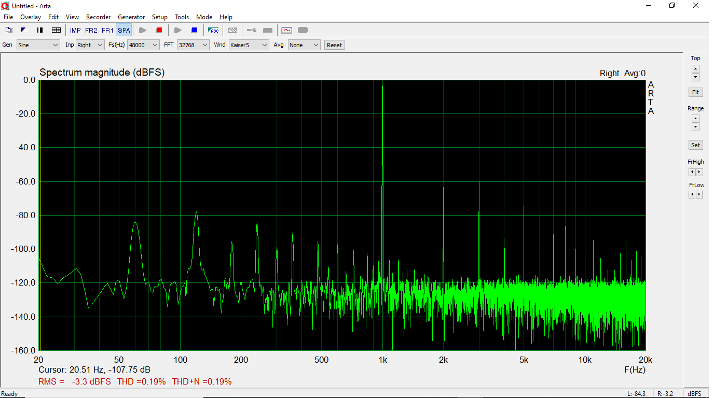The width and height of the screenshot is (714, 398).
Task: Click the RMS = -3.3 dBFS readout
Action: pyautogui.click(x=75, y=381)
